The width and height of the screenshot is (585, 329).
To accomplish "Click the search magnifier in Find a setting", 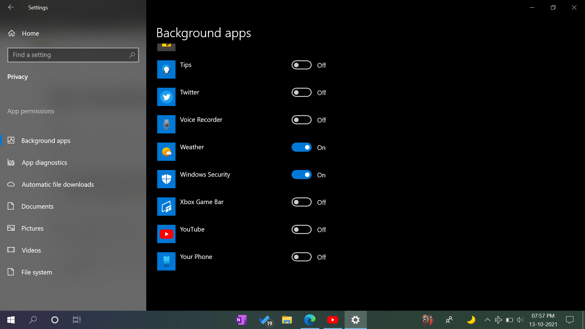I will tap(132, 55).
